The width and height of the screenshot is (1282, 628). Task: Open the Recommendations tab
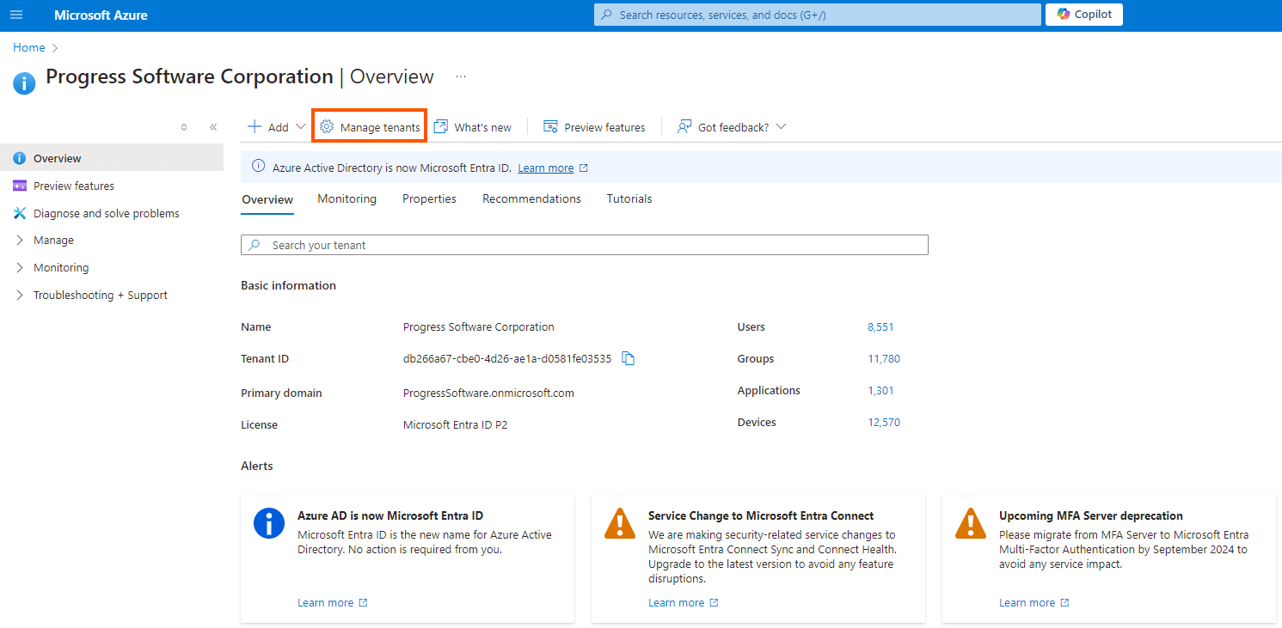pyautogui.click(x=531, y=198)
